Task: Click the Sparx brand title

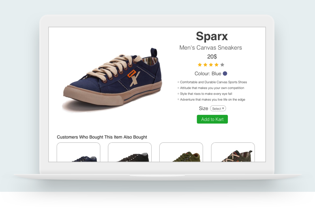Action: [212, 36]
